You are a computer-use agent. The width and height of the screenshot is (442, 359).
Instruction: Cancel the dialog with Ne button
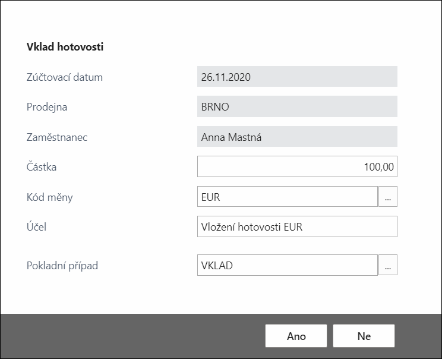click(364, 336)
